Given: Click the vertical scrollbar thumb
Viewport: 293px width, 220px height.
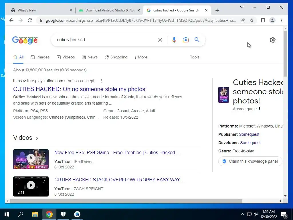Looking at the screenshot, I should [x=285, y=54].
